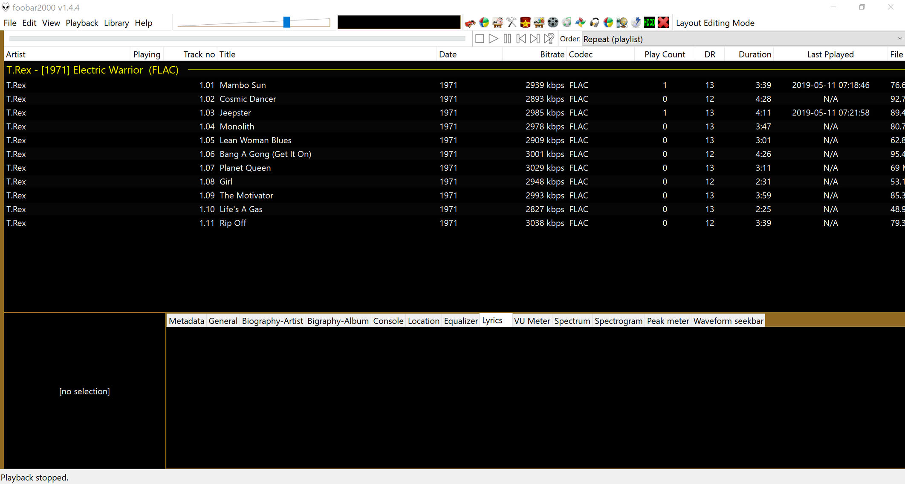Click the lightning bolt disc icon
905x484 pixels.
tap(636, 23)
